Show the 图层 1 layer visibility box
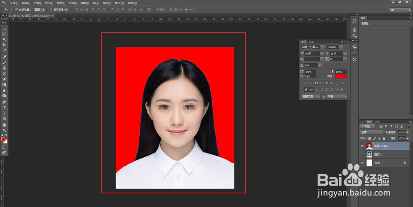413x207 pixels. click(362, 154)
